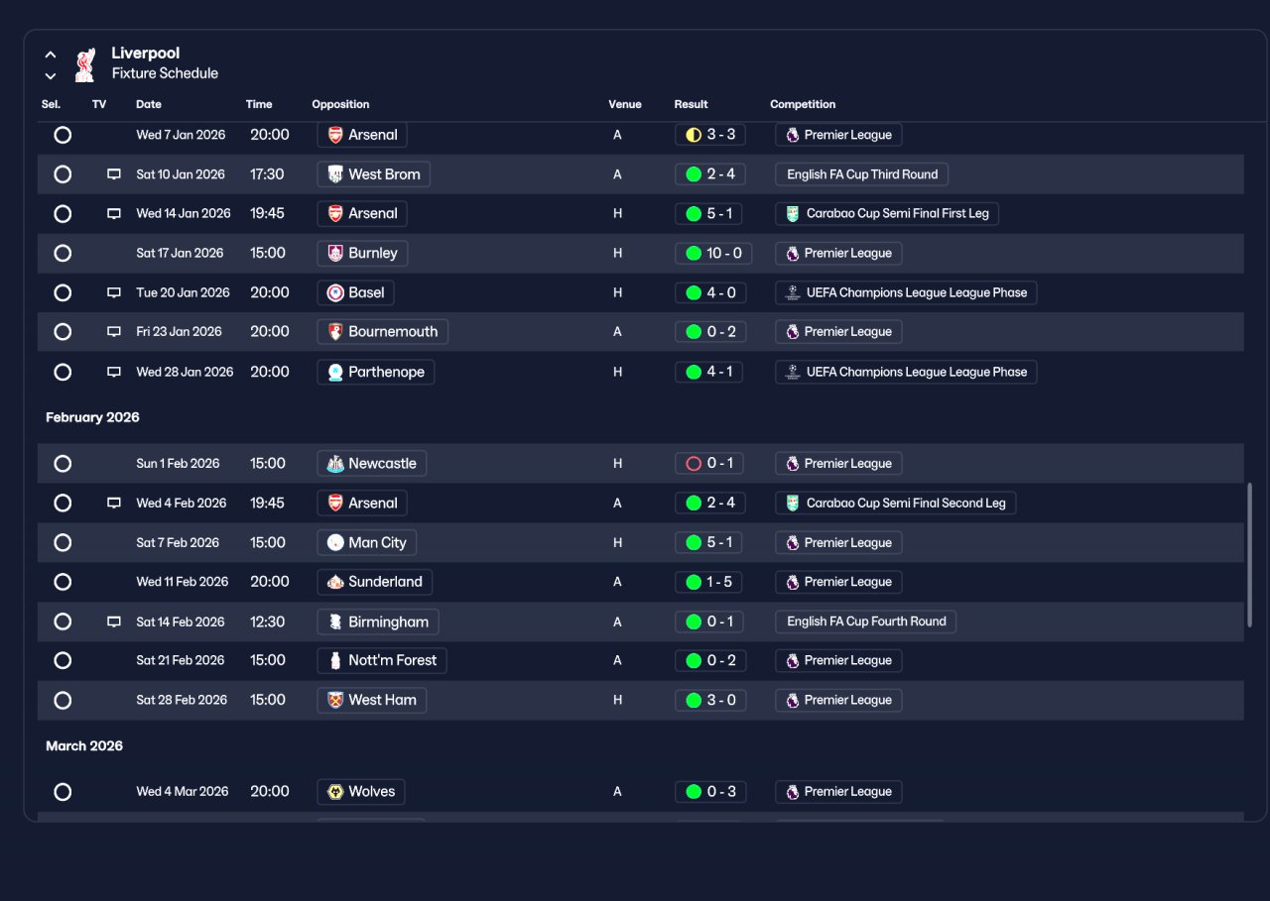The image size is (1270, 901).
Task: Click the TV icon on 14 Jan Arsenal row
Action: [114, 213]
